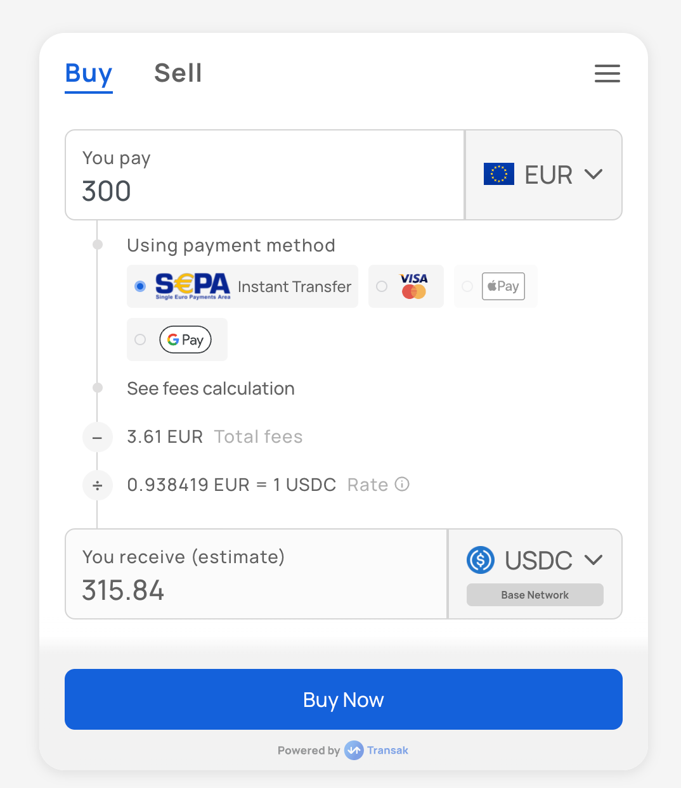Open the hamburger menu

pyautogui.click(x=607, y=73)
